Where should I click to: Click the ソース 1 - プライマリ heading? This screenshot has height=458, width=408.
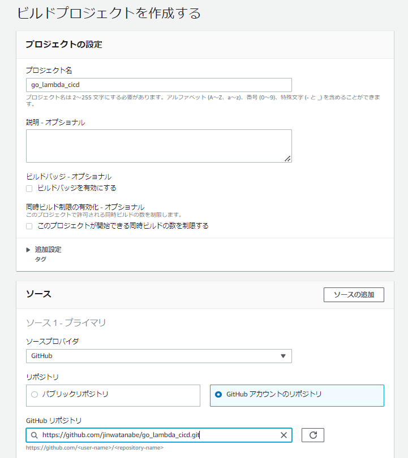click(66, 323)
